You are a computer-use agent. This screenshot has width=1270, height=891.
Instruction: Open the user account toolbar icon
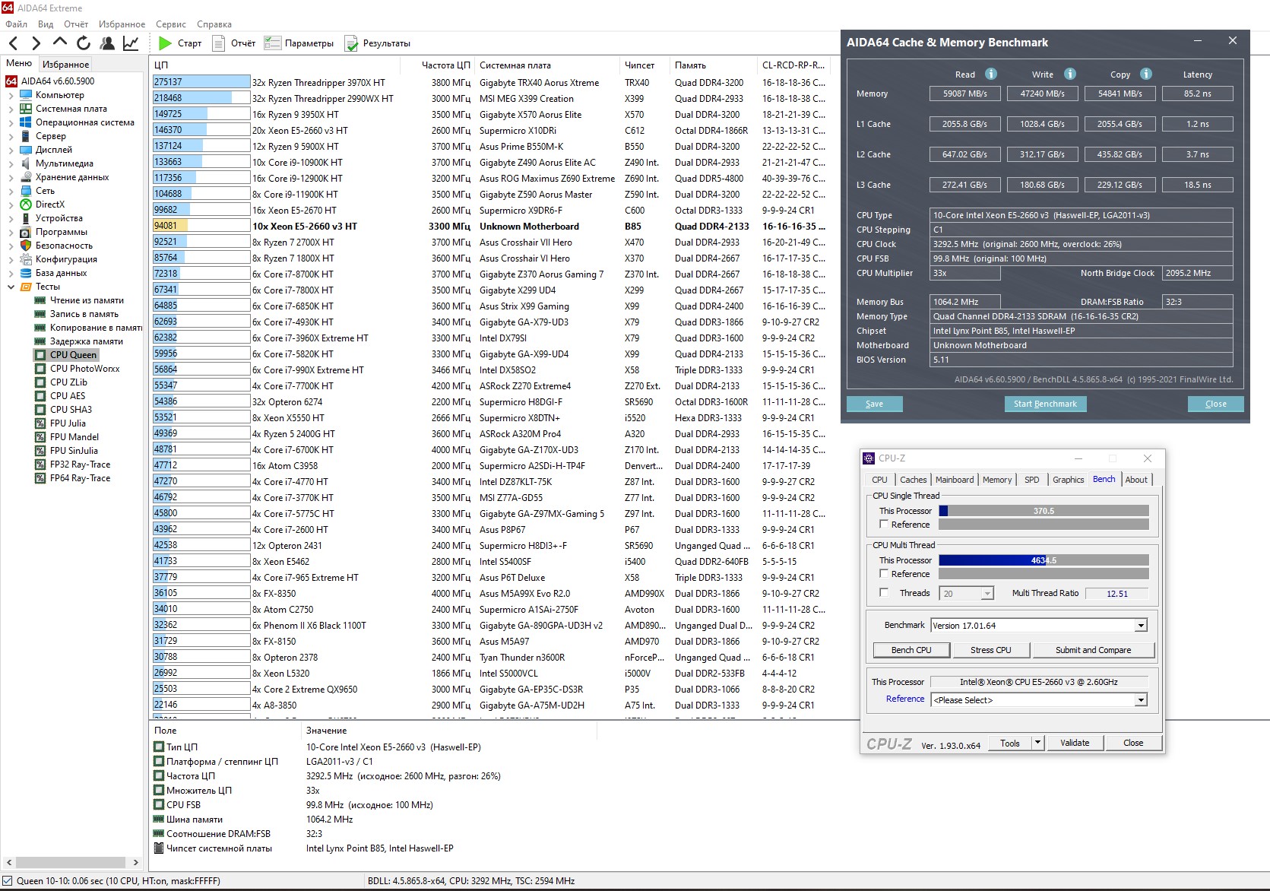107,43
